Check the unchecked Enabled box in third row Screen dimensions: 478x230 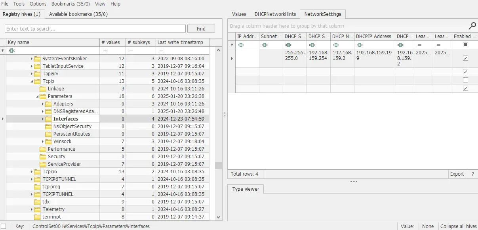point(465,80)
